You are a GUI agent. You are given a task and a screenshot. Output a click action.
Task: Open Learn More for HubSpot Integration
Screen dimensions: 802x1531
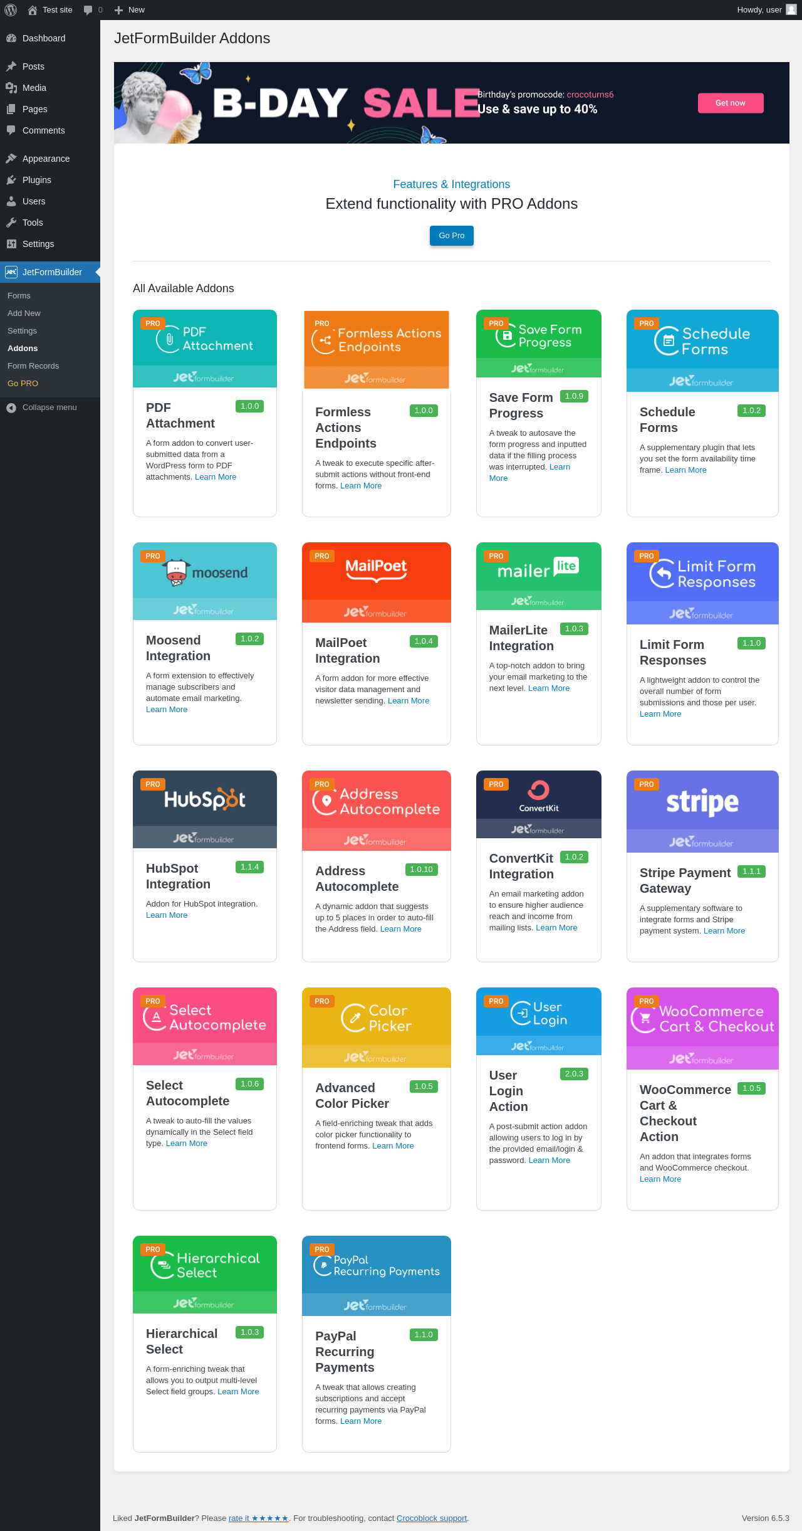tap(167, 915)
